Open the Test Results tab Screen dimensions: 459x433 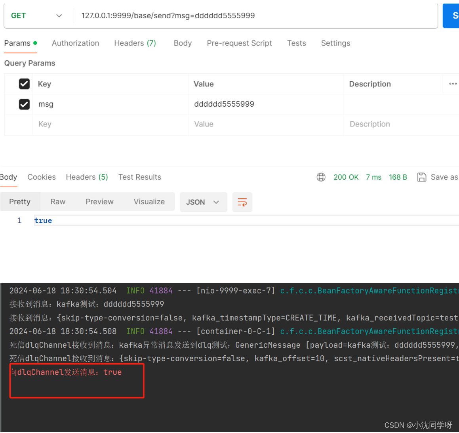tap(140, 177)
